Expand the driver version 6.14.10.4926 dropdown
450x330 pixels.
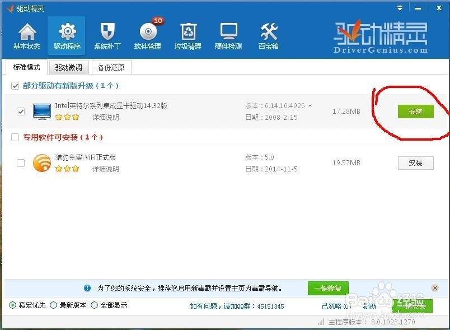[310, 106]
